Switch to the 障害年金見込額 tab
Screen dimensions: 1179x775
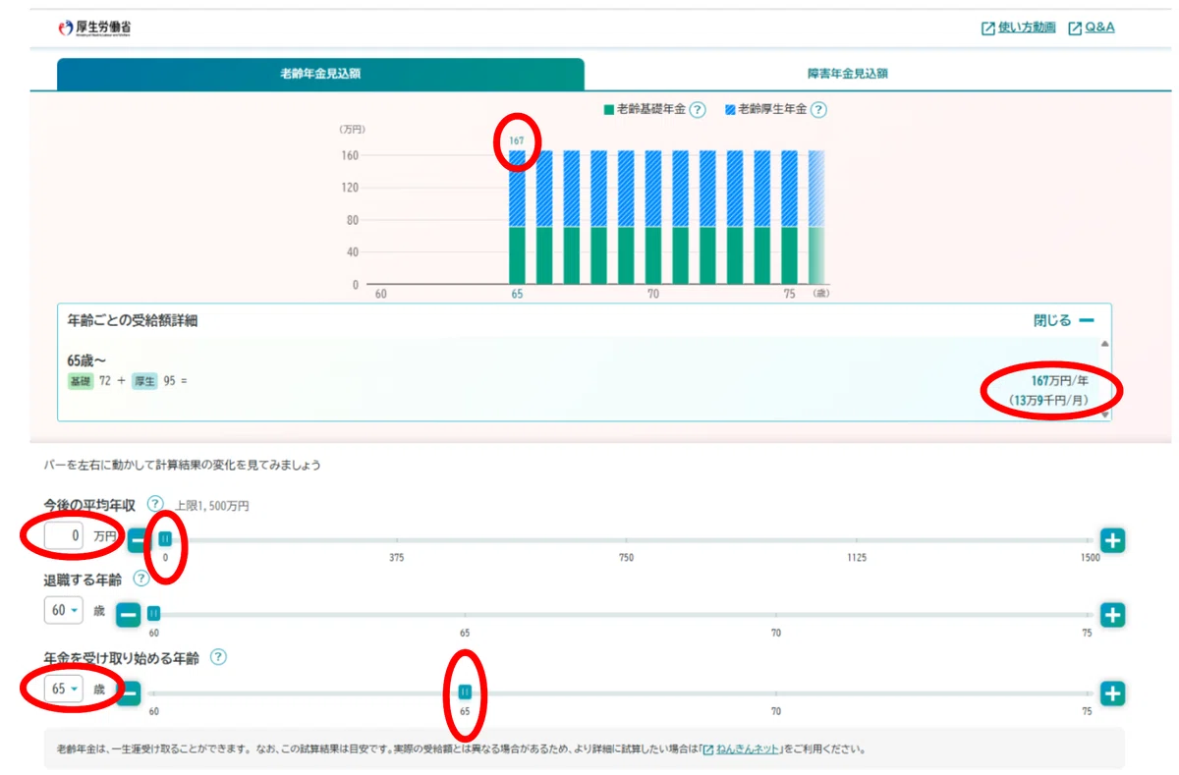click(x=847, y=74)
